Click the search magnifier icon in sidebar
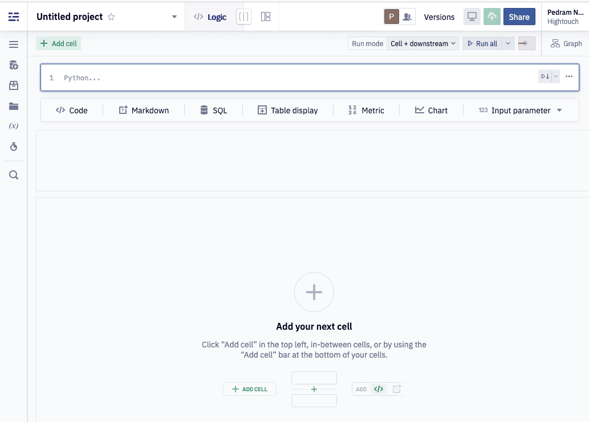Image resolution: width=589 pixels, height=422 pixels. pyautogui.click(x=14, y=175)
